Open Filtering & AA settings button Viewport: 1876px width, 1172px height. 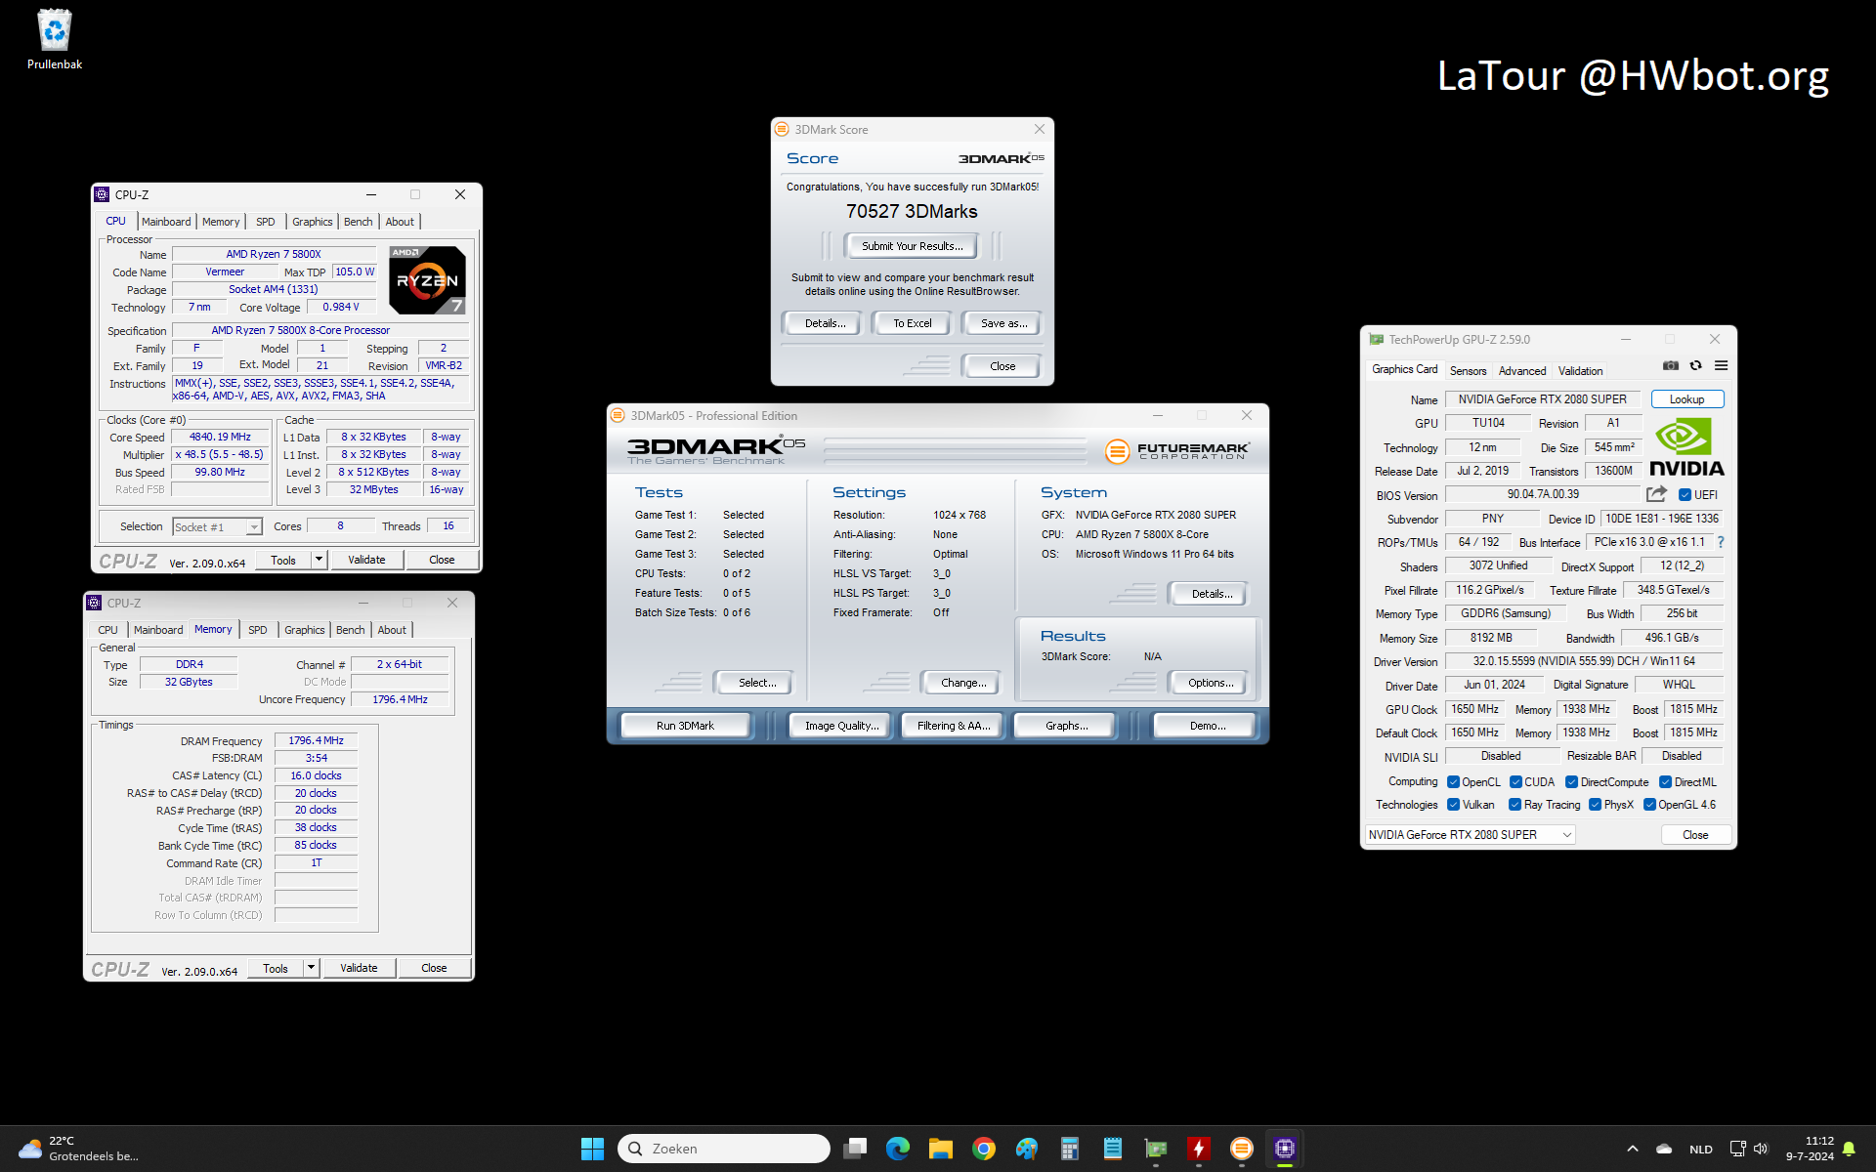click(954, 726)
